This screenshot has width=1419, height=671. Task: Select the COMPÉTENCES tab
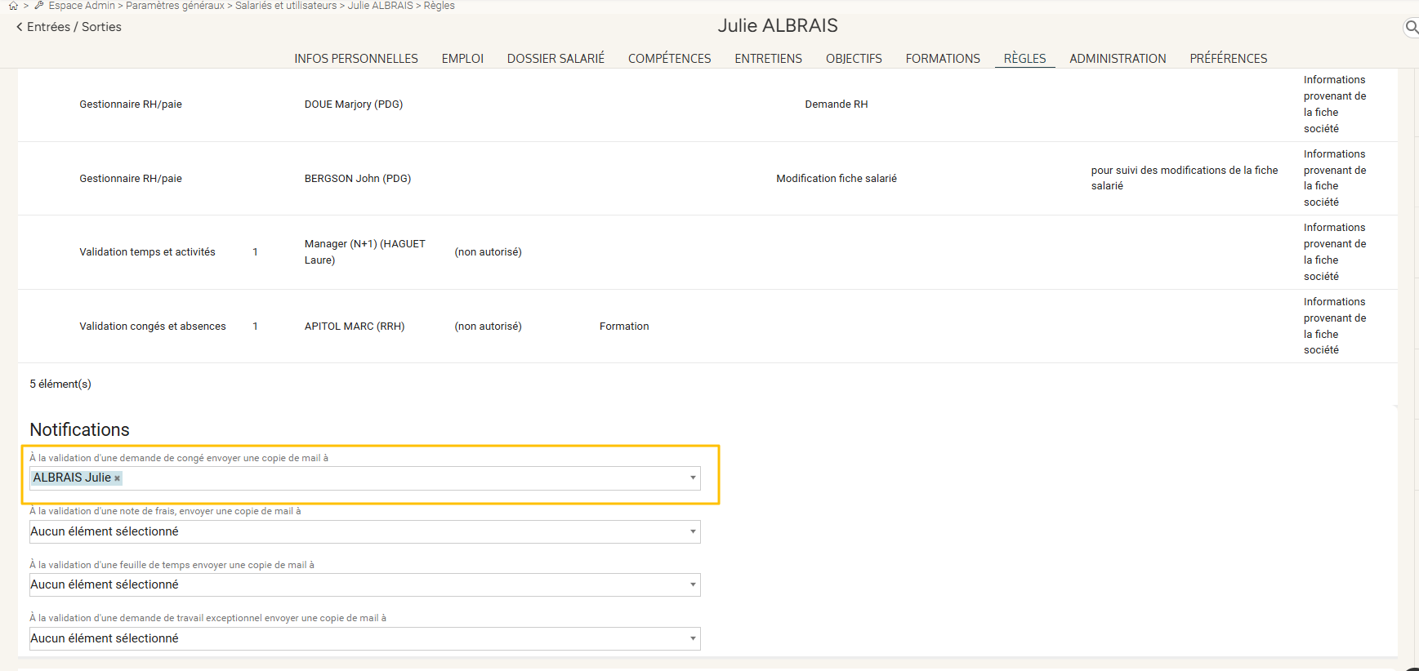[669, 59]
